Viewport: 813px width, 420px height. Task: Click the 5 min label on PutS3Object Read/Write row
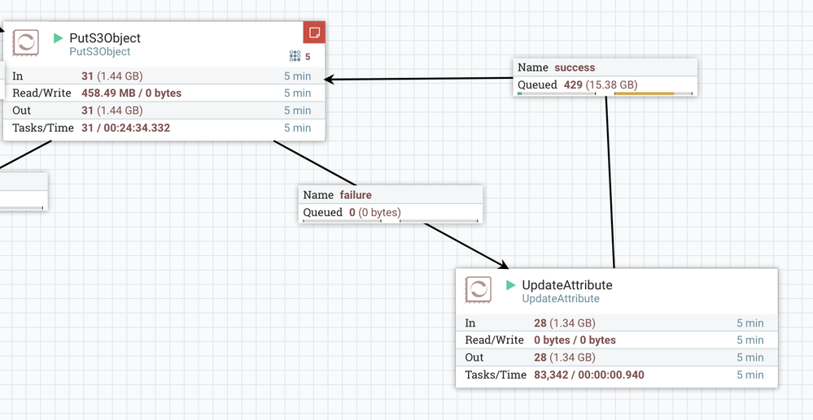pos(298,93)
